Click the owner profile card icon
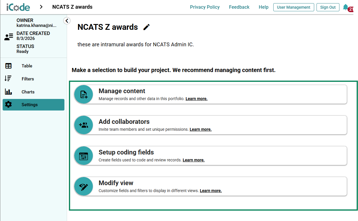The width and height of the screenshot is (358, 221). (x=9, y=37)
